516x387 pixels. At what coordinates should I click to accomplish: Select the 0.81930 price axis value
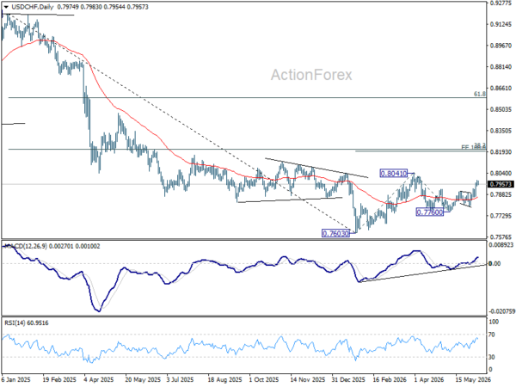[x=501, y=152]
